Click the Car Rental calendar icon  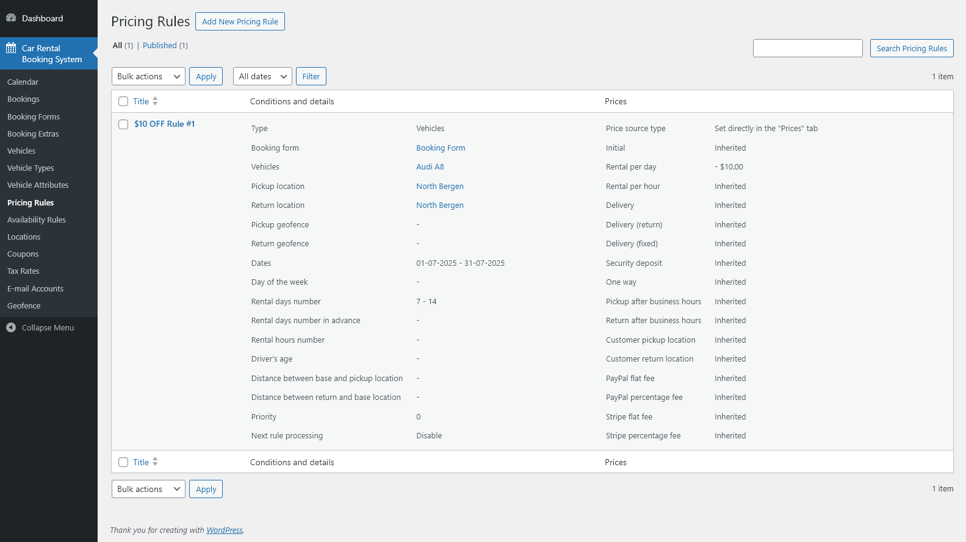(x=11, y=48)
